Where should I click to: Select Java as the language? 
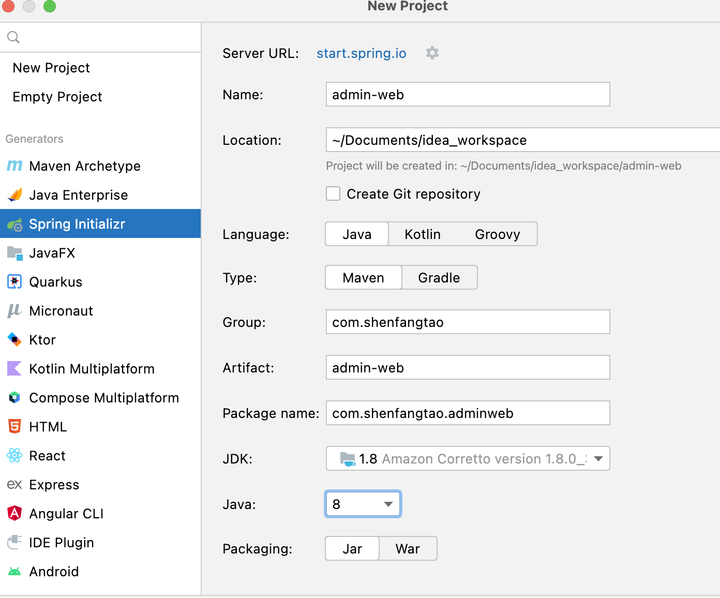coord(357,234)
